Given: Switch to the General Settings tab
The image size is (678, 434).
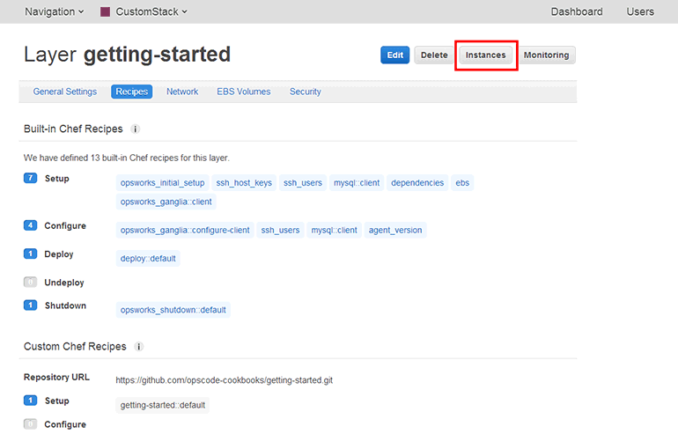Looking at the screenshot, I should (65, 92).
